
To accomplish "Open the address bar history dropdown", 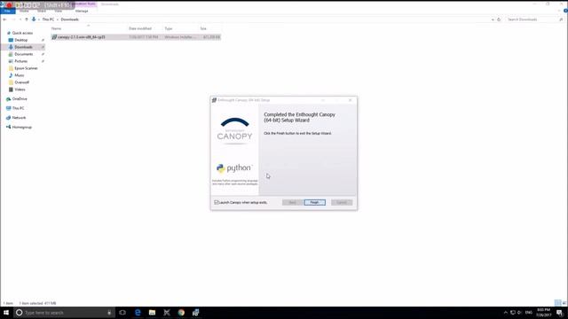I will pos(493,19).
